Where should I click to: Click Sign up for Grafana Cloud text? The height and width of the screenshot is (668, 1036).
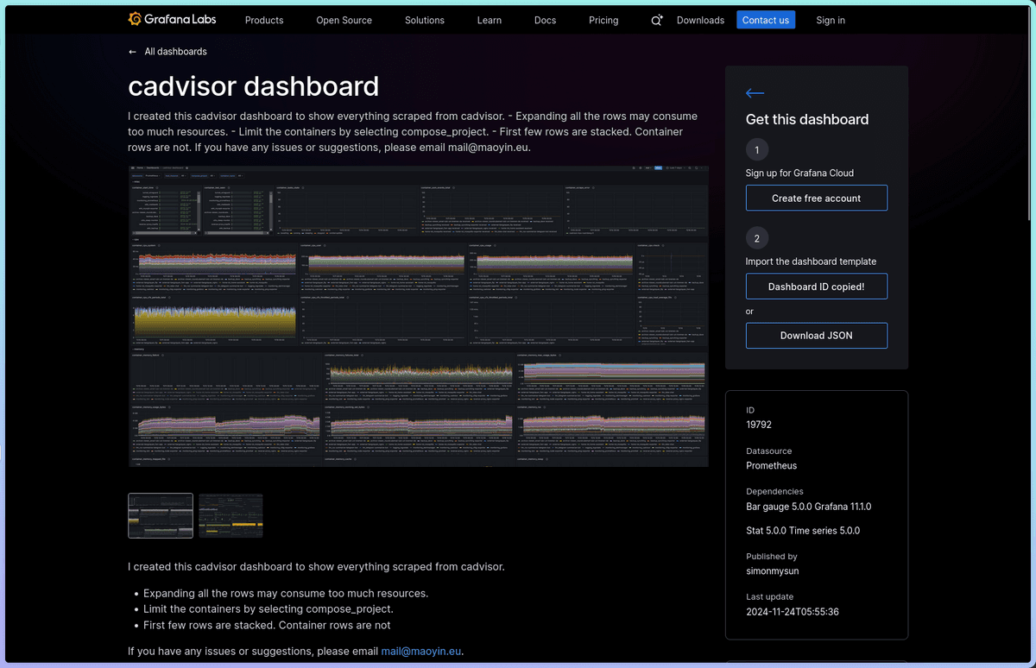tap(799, 173)
